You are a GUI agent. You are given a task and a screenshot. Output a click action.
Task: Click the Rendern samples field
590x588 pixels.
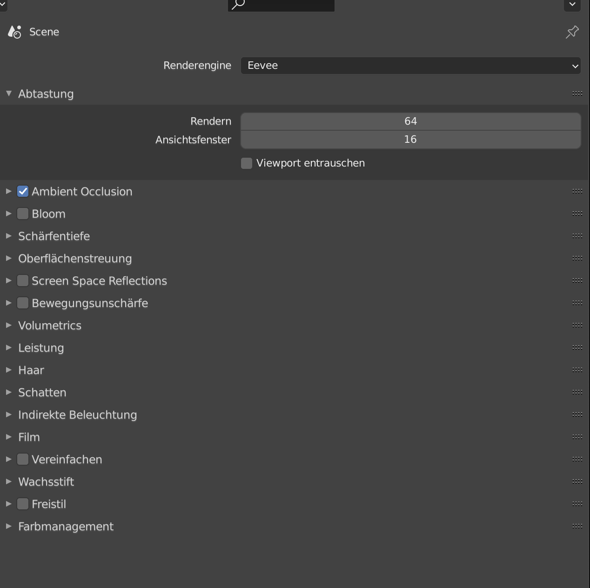point(410,121)
